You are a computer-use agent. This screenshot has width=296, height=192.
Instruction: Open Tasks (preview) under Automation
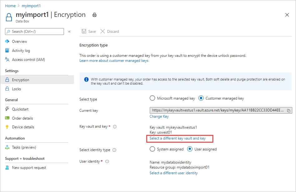(24, 147)
